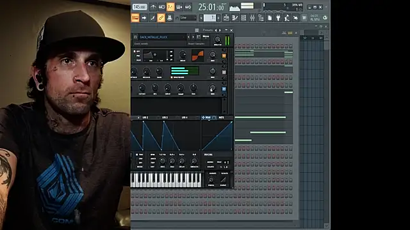This screenshot has width=410, height=230.
Task: Open the mixer from the toolbar
Action: (x=252, y=18)
